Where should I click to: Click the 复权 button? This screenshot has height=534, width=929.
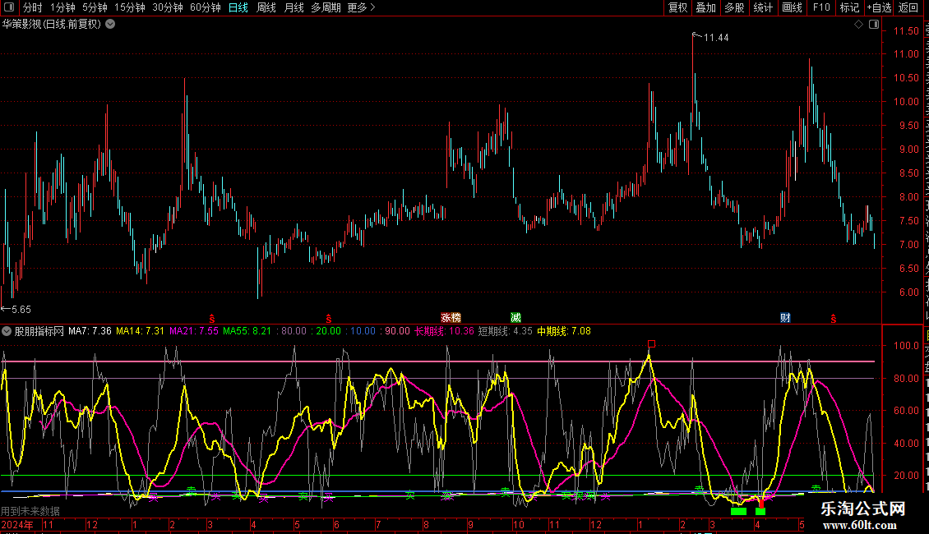[x=677, y=7]
